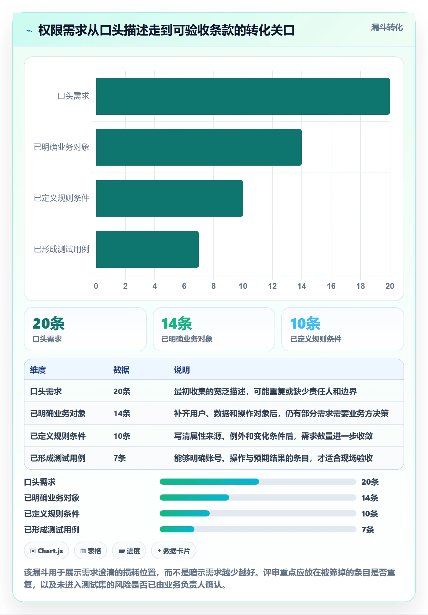This screenshot has height=615, width=428.
Task: Click the 已明确业务对象 cell in the table
Action: click(x=58, y=413)
